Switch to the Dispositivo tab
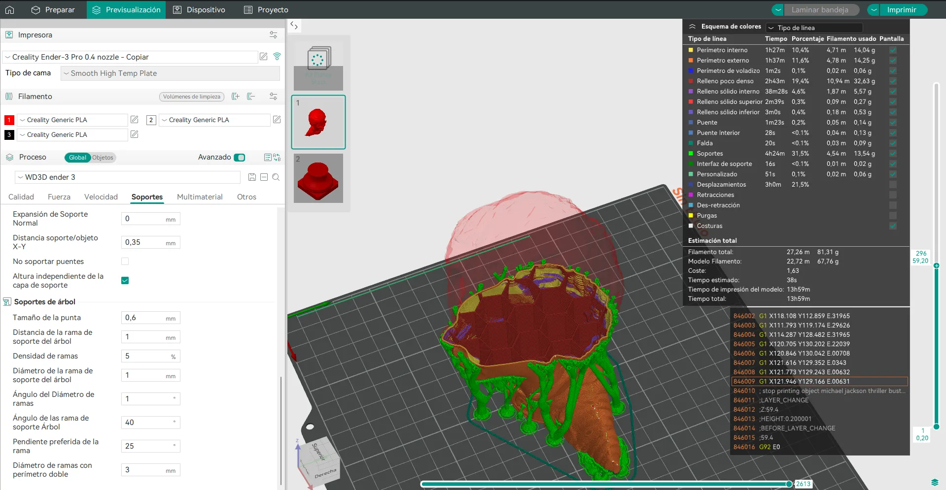The image size is (946, 490). coord(199,10)
